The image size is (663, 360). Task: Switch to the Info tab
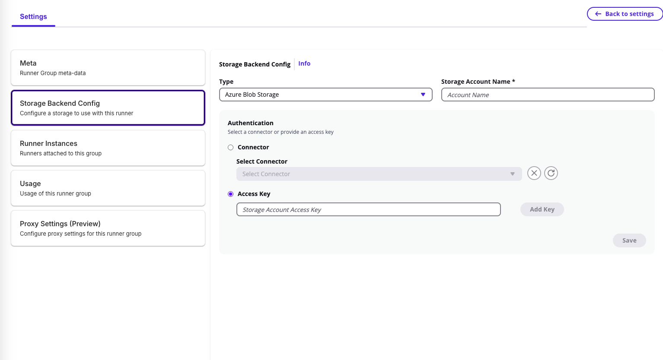click(x=304, y=63)
